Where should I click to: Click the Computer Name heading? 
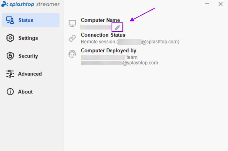(x=100, y=20)
